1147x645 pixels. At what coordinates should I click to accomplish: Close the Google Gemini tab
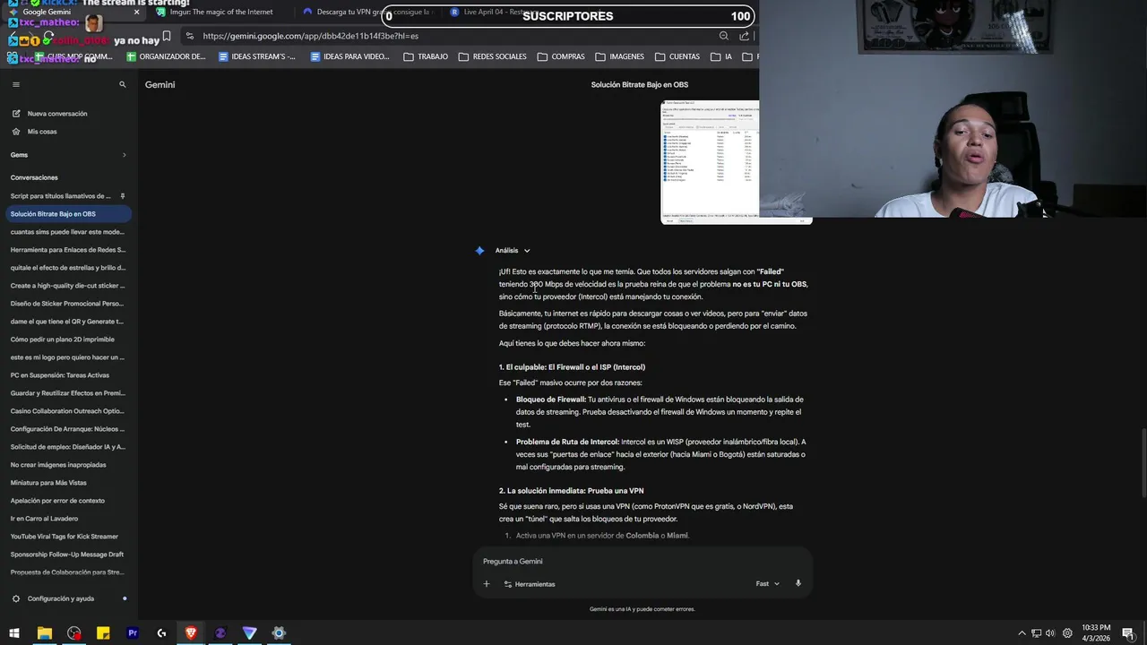point(136,12)
